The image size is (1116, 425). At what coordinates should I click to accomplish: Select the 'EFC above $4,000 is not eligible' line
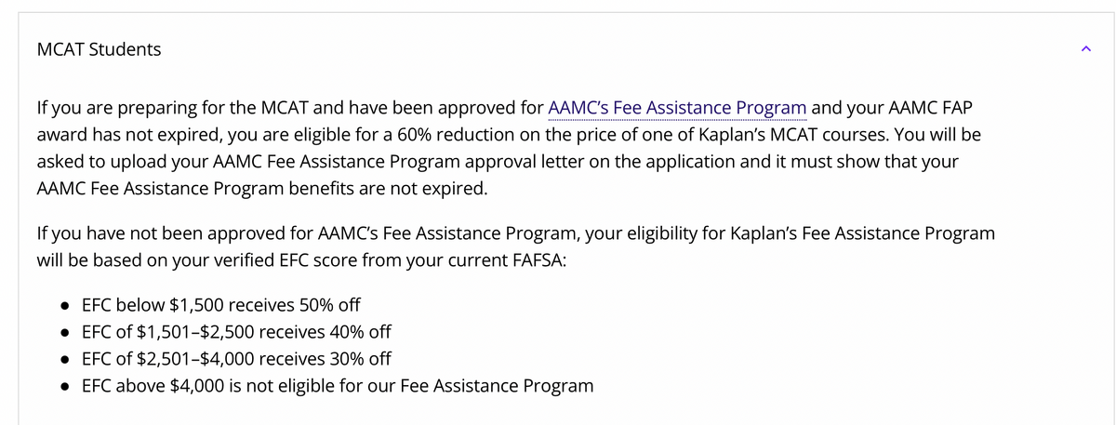[338, 386]
